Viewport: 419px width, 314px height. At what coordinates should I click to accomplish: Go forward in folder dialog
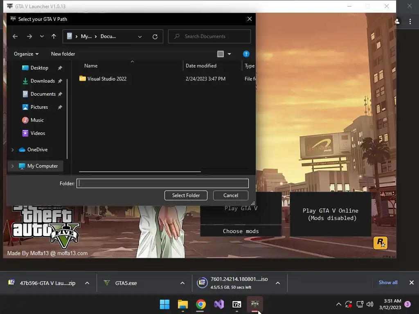coord(29,36)
